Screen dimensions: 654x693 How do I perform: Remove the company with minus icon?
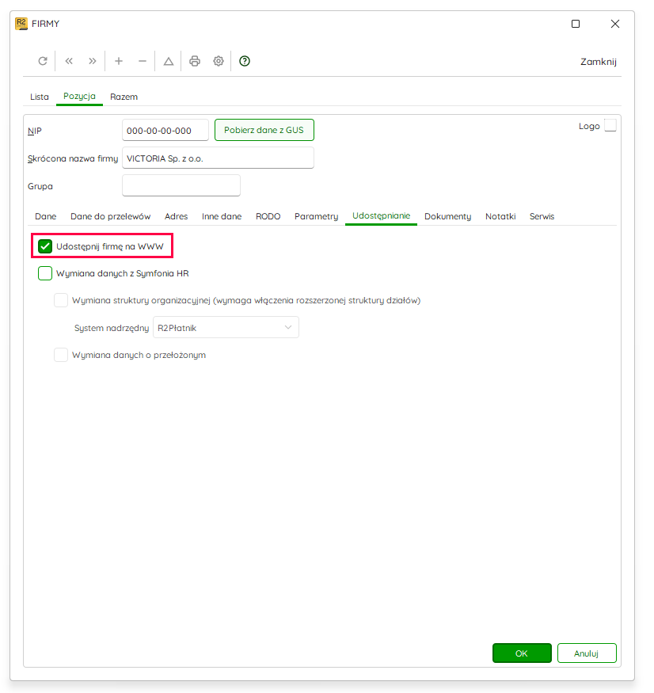[143, 61]
